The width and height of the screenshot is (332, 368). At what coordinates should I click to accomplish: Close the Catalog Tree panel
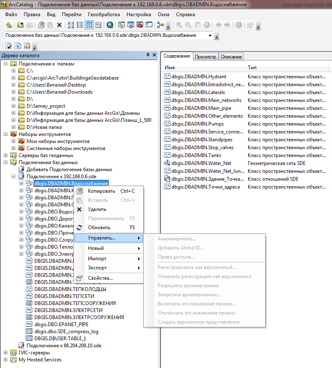tap(154, 55)
